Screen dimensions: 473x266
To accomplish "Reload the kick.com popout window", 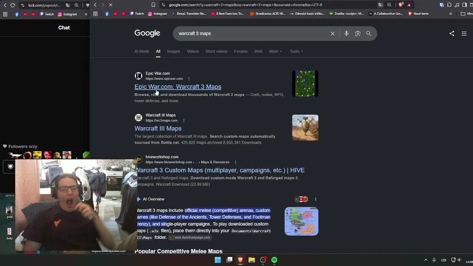I will tap(13, 5).
